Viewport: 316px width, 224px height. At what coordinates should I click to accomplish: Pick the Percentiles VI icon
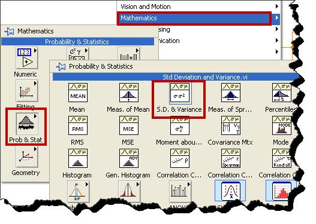coord(282,93)
